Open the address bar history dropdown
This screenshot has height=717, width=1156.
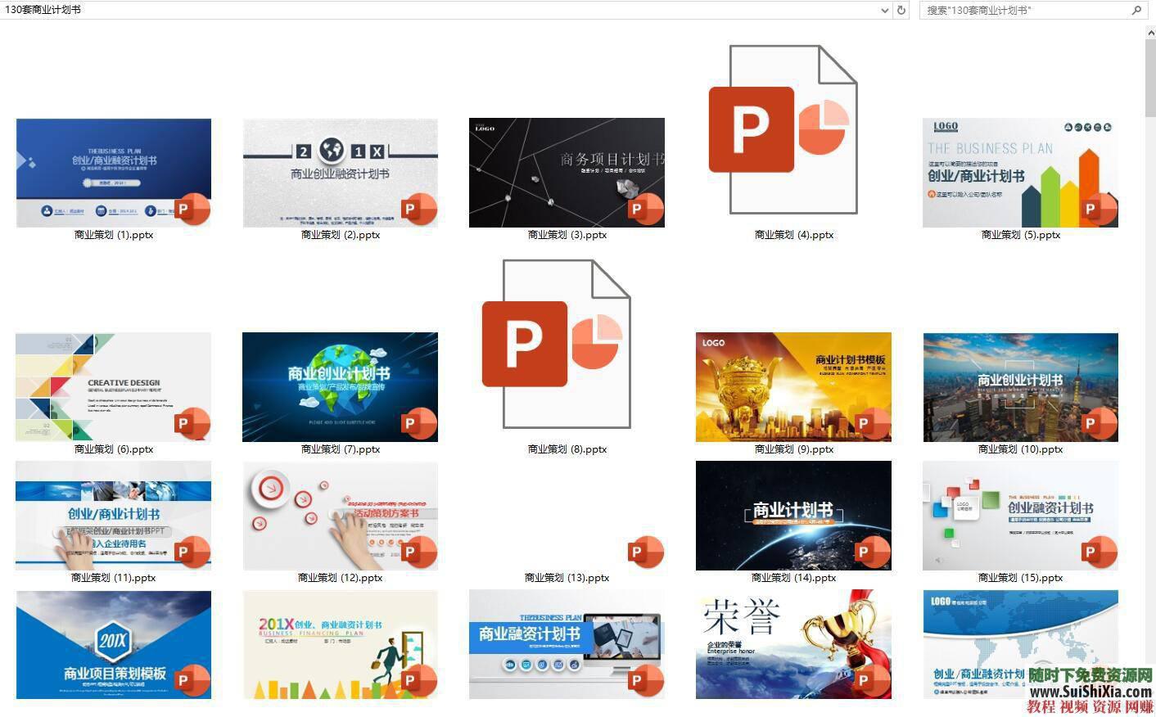(884, 10)
